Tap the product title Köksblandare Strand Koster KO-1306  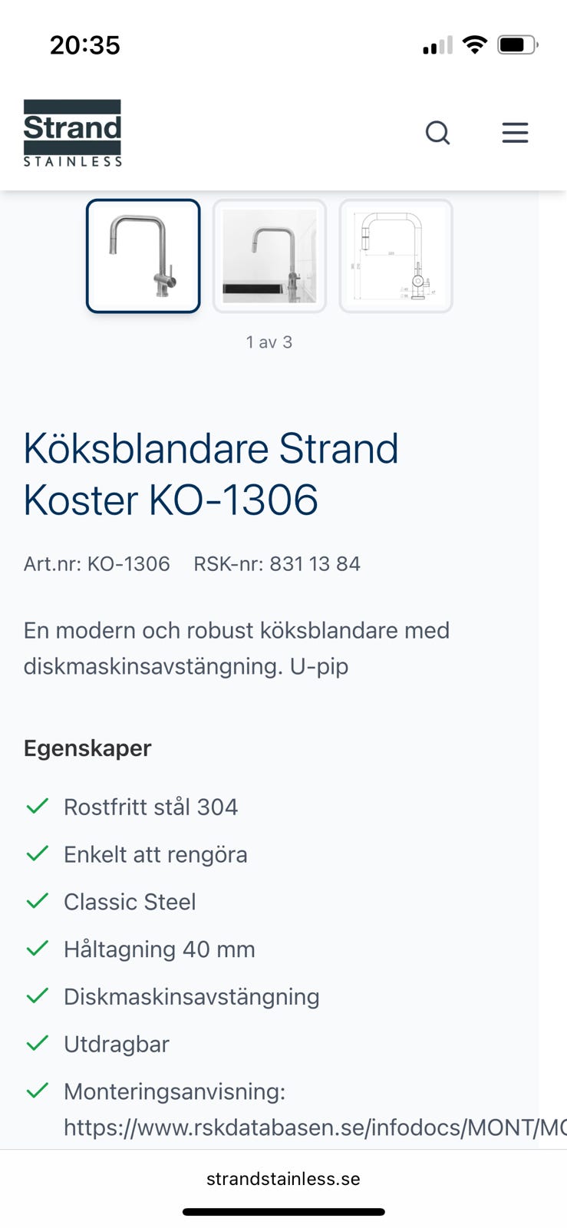(x=211, y=474)
